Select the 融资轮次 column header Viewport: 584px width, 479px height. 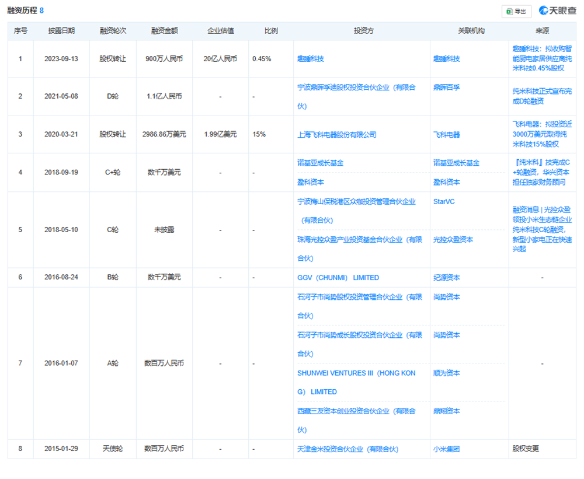click(x=113, y=31)
